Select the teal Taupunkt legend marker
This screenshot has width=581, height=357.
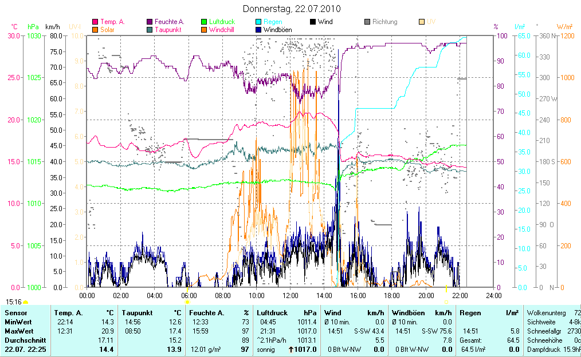(150, 29)
